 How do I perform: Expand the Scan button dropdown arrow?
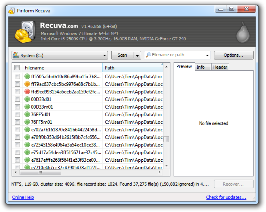(137, 55)
